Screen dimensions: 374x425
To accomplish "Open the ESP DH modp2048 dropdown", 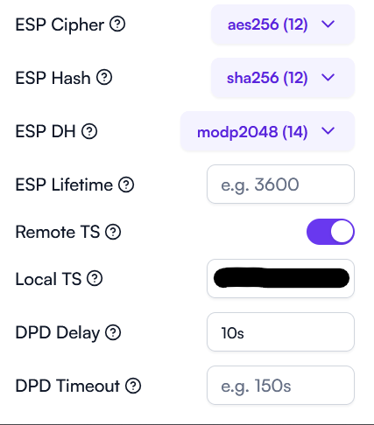I will pos(267,131).
